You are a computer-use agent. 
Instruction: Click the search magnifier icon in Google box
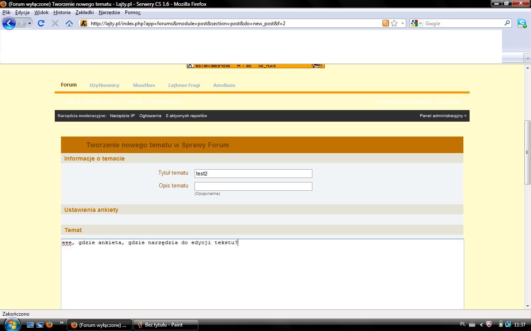click(507, 23)
